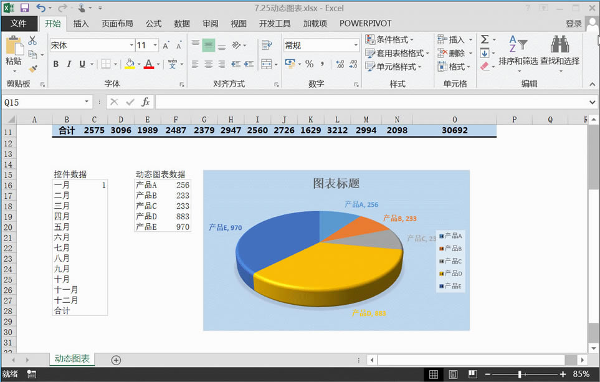Add a new worksheet with plus button
Screen dimensions: 600x382
[116, 360]
